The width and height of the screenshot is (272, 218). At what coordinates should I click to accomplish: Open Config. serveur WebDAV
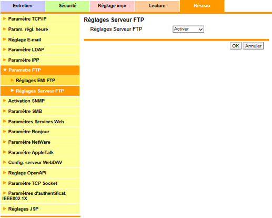(x=40, y=163)
